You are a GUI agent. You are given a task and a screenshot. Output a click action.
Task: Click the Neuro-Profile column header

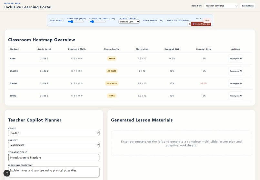tap(112, 49)
